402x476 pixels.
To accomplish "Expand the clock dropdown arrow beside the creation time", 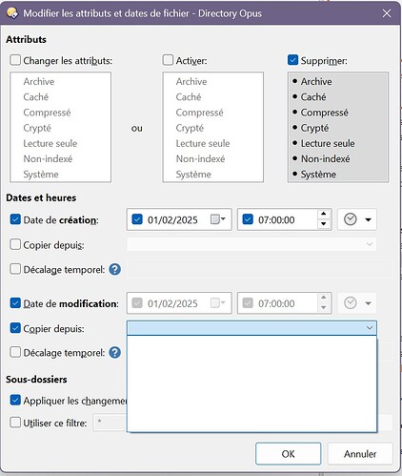I will click(368, 219).
